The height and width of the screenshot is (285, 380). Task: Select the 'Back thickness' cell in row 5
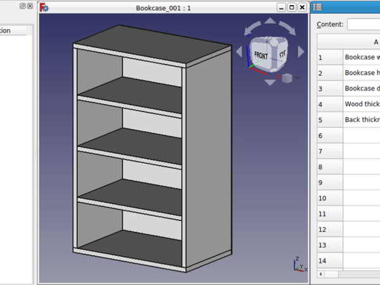(361, 120)
